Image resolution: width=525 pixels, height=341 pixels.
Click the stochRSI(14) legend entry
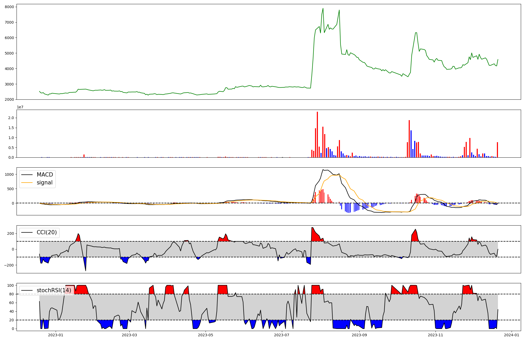coord(54,290)
